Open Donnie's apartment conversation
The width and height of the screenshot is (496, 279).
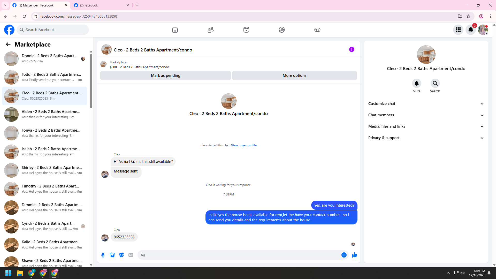pos(44,58)
